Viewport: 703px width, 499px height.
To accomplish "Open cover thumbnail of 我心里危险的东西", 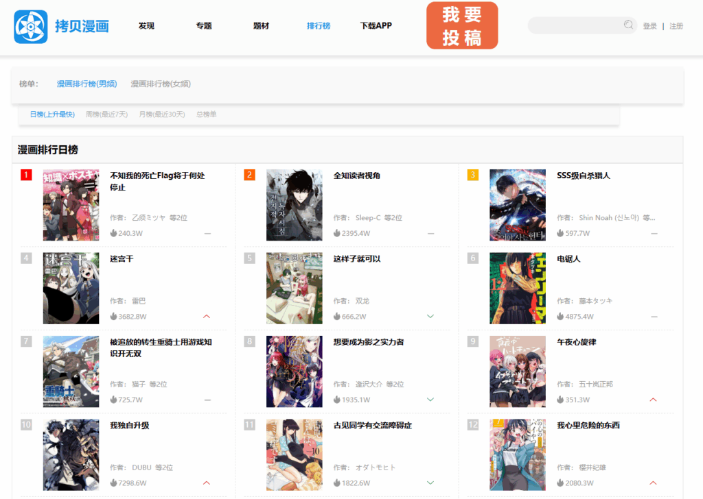I will [x=518, y=454].
